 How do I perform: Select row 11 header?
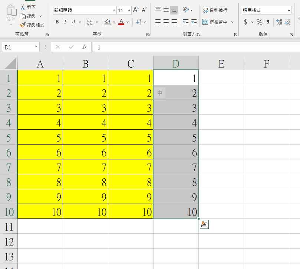point(9,226)
